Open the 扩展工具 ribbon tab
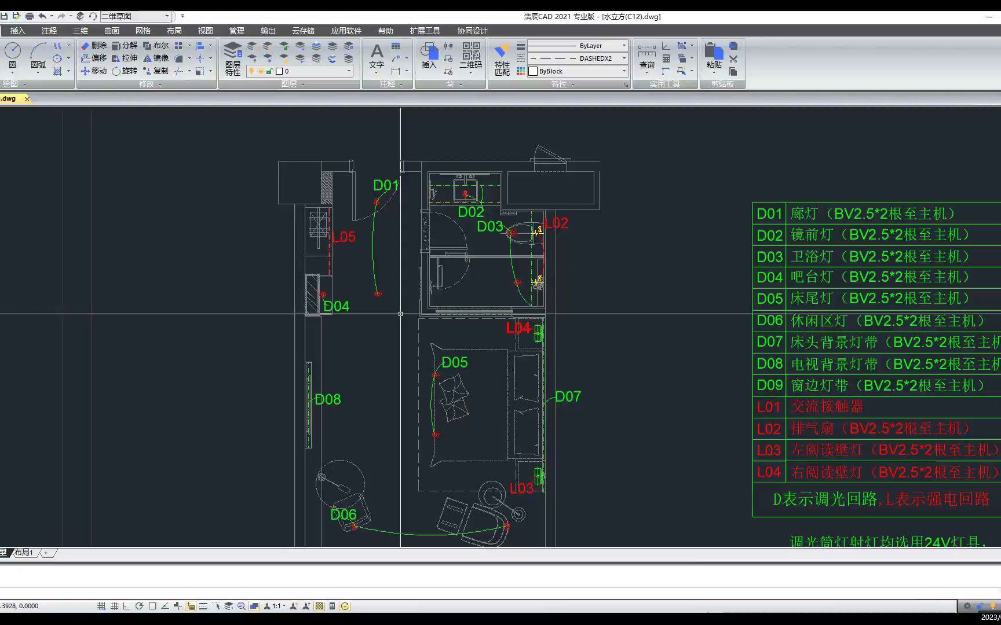The image size is (1001, 625). coord(425,31)
